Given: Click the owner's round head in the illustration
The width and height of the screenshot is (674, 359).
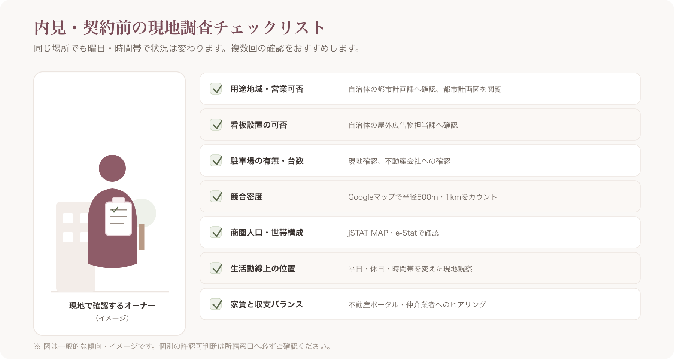Looking at the screenshot, I should (112, 168).
